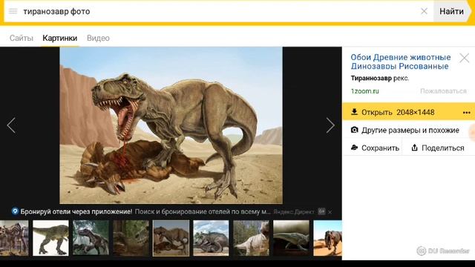Image resolution: width=475 pixels, height=267 pixels.
Task: Dismiss the ad with small X
Action: (x=330, y=212)
